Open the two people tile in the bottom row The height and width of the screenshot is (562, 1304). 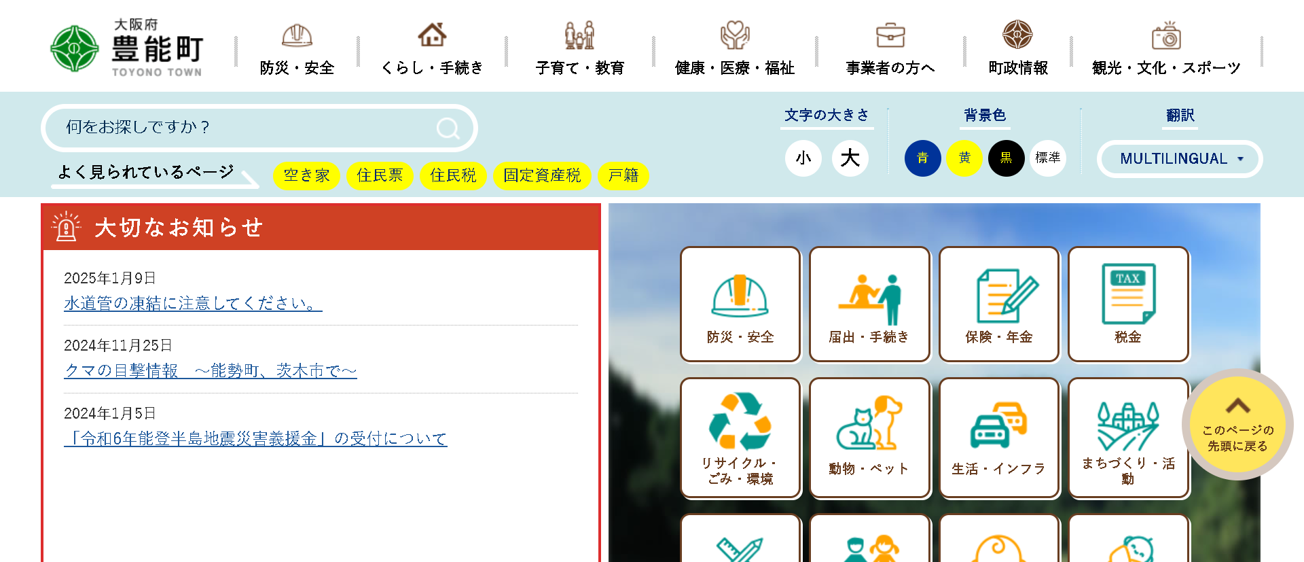pyautogui.click(x=869, y=538)
